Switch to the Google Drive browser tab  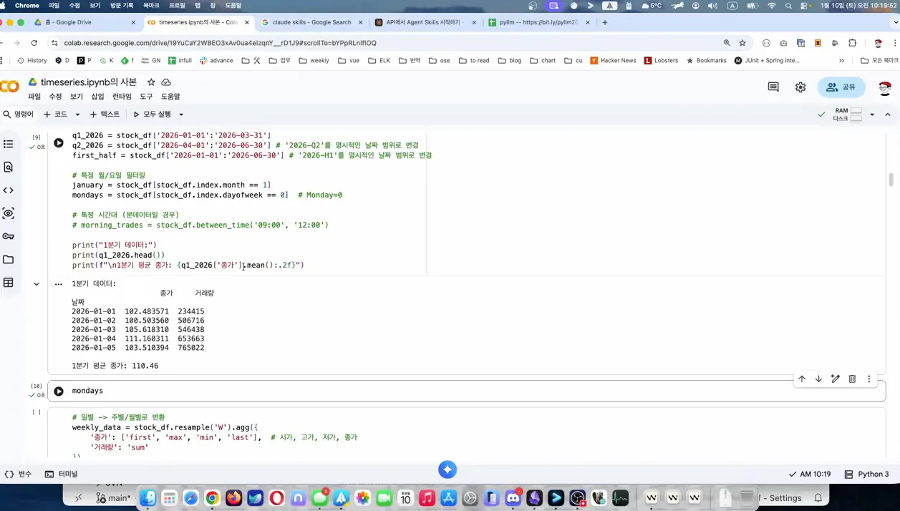click(84, 22)
